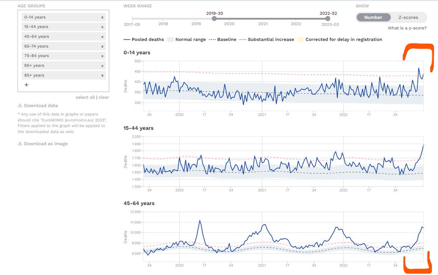Remove the 15-44 years age group tag
The height and width of the screenshot is (275, 438).
tap(102, 27)
